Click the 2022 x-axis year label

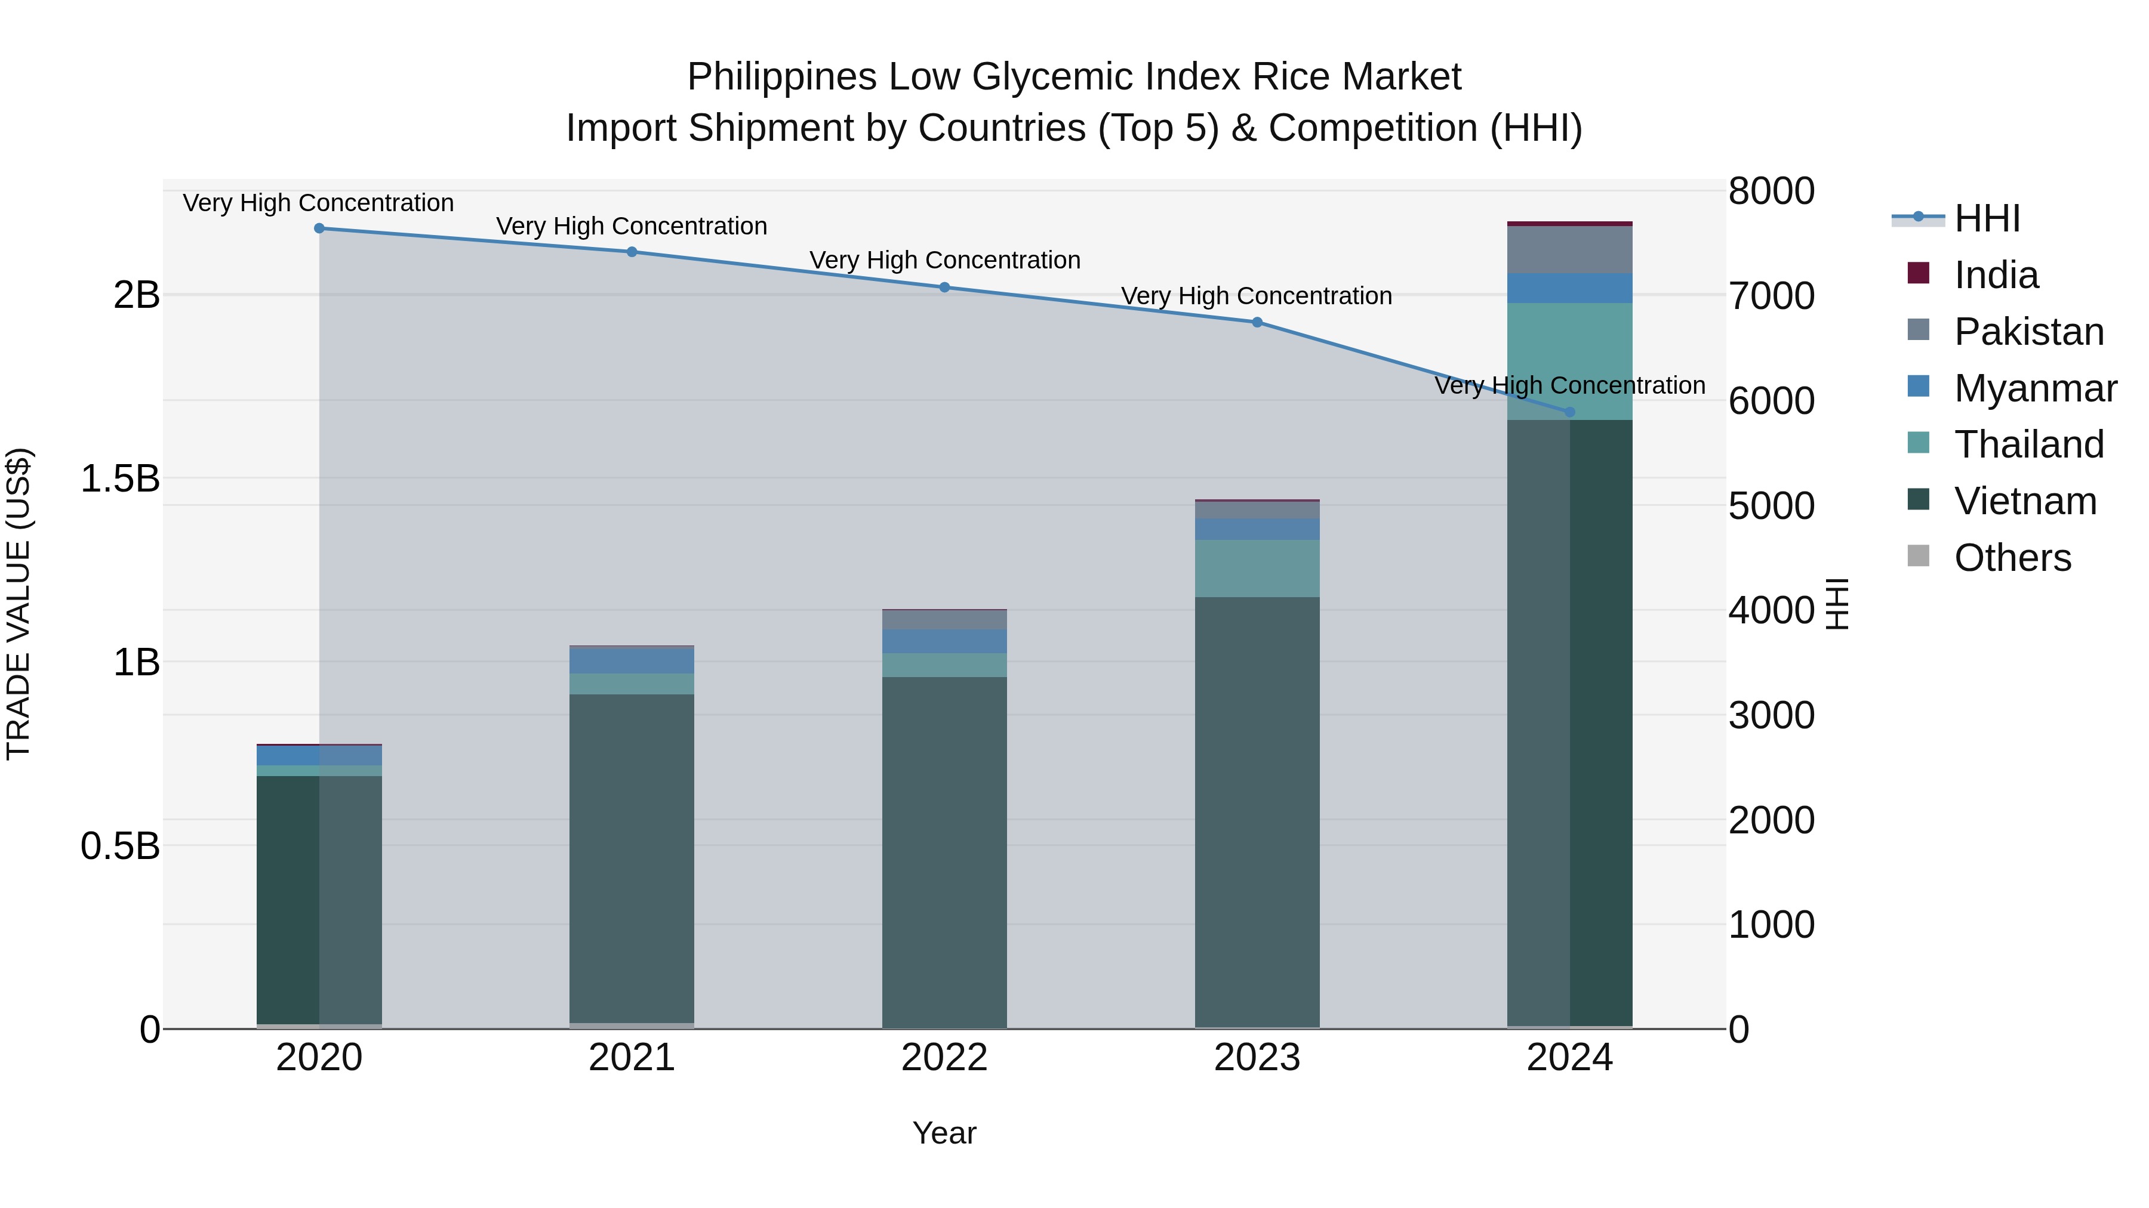(944, 1058)
